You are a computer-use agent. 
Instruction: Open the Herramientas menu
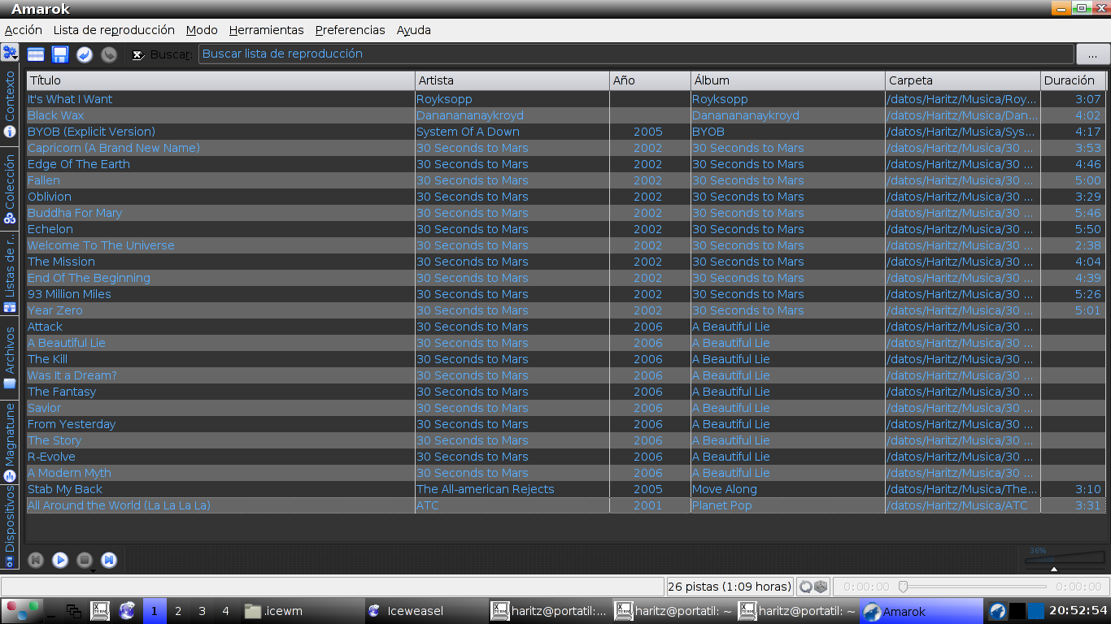[266, 30]
